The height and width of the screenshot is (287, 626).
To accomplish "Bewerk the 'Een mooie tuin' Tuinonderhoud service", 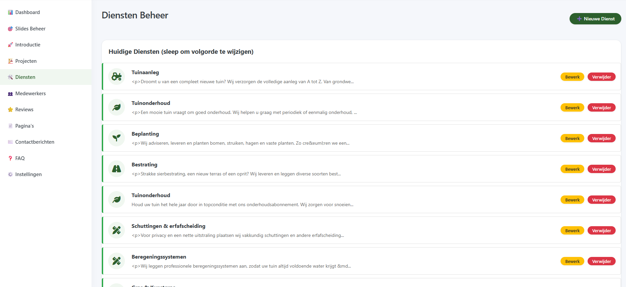I will 572,108.
